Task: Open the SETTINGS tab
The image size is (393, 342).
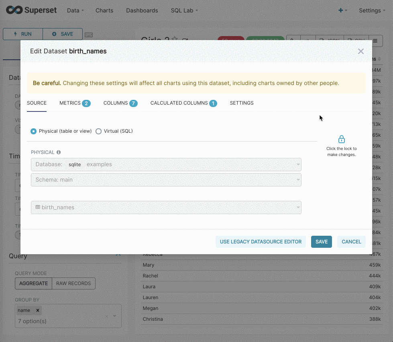Action: 242,103
